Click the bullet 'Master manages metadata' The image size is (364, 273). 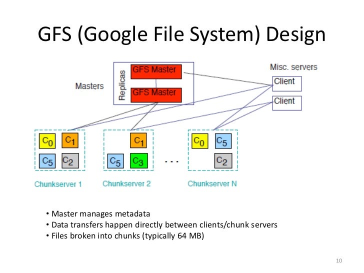101,213
